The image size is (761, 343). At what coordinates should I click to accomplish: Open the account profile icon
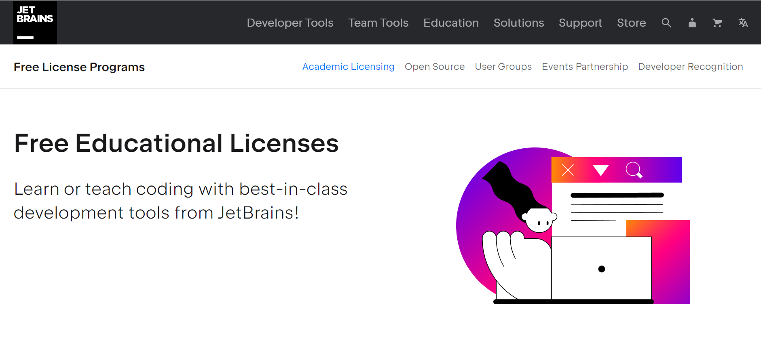pos(692,23)
